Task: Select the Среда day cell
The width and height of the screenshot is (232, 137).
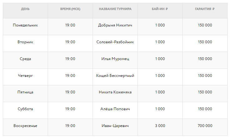Action: tap(25, 59)
